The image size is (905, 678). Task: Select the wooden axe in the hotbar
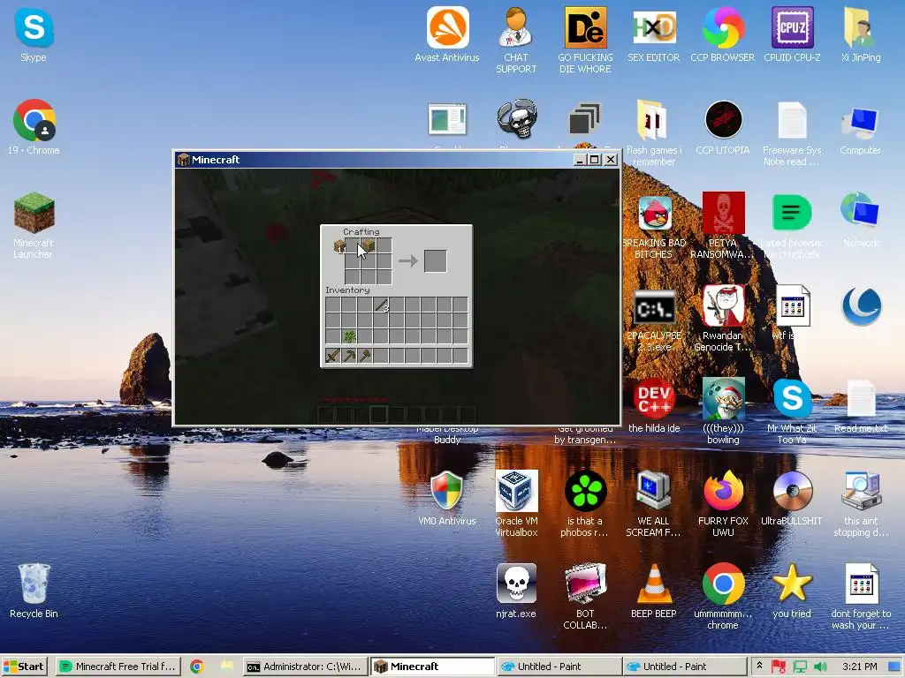coord(365,356)
